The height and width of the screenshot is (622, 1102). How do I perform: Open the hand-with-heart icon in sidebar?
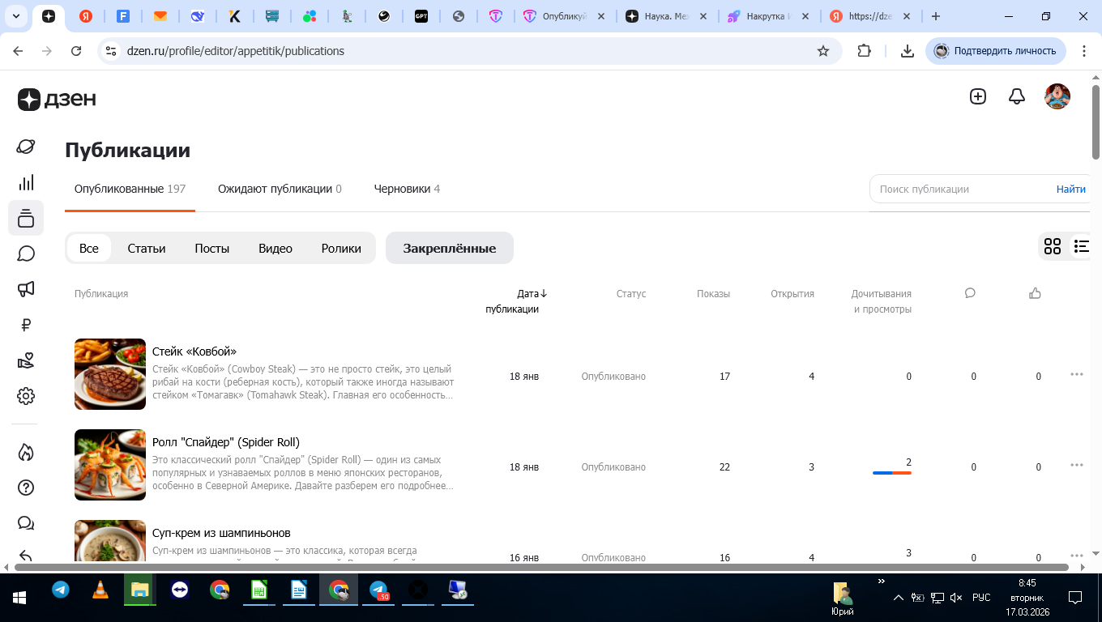click(26, 360)
